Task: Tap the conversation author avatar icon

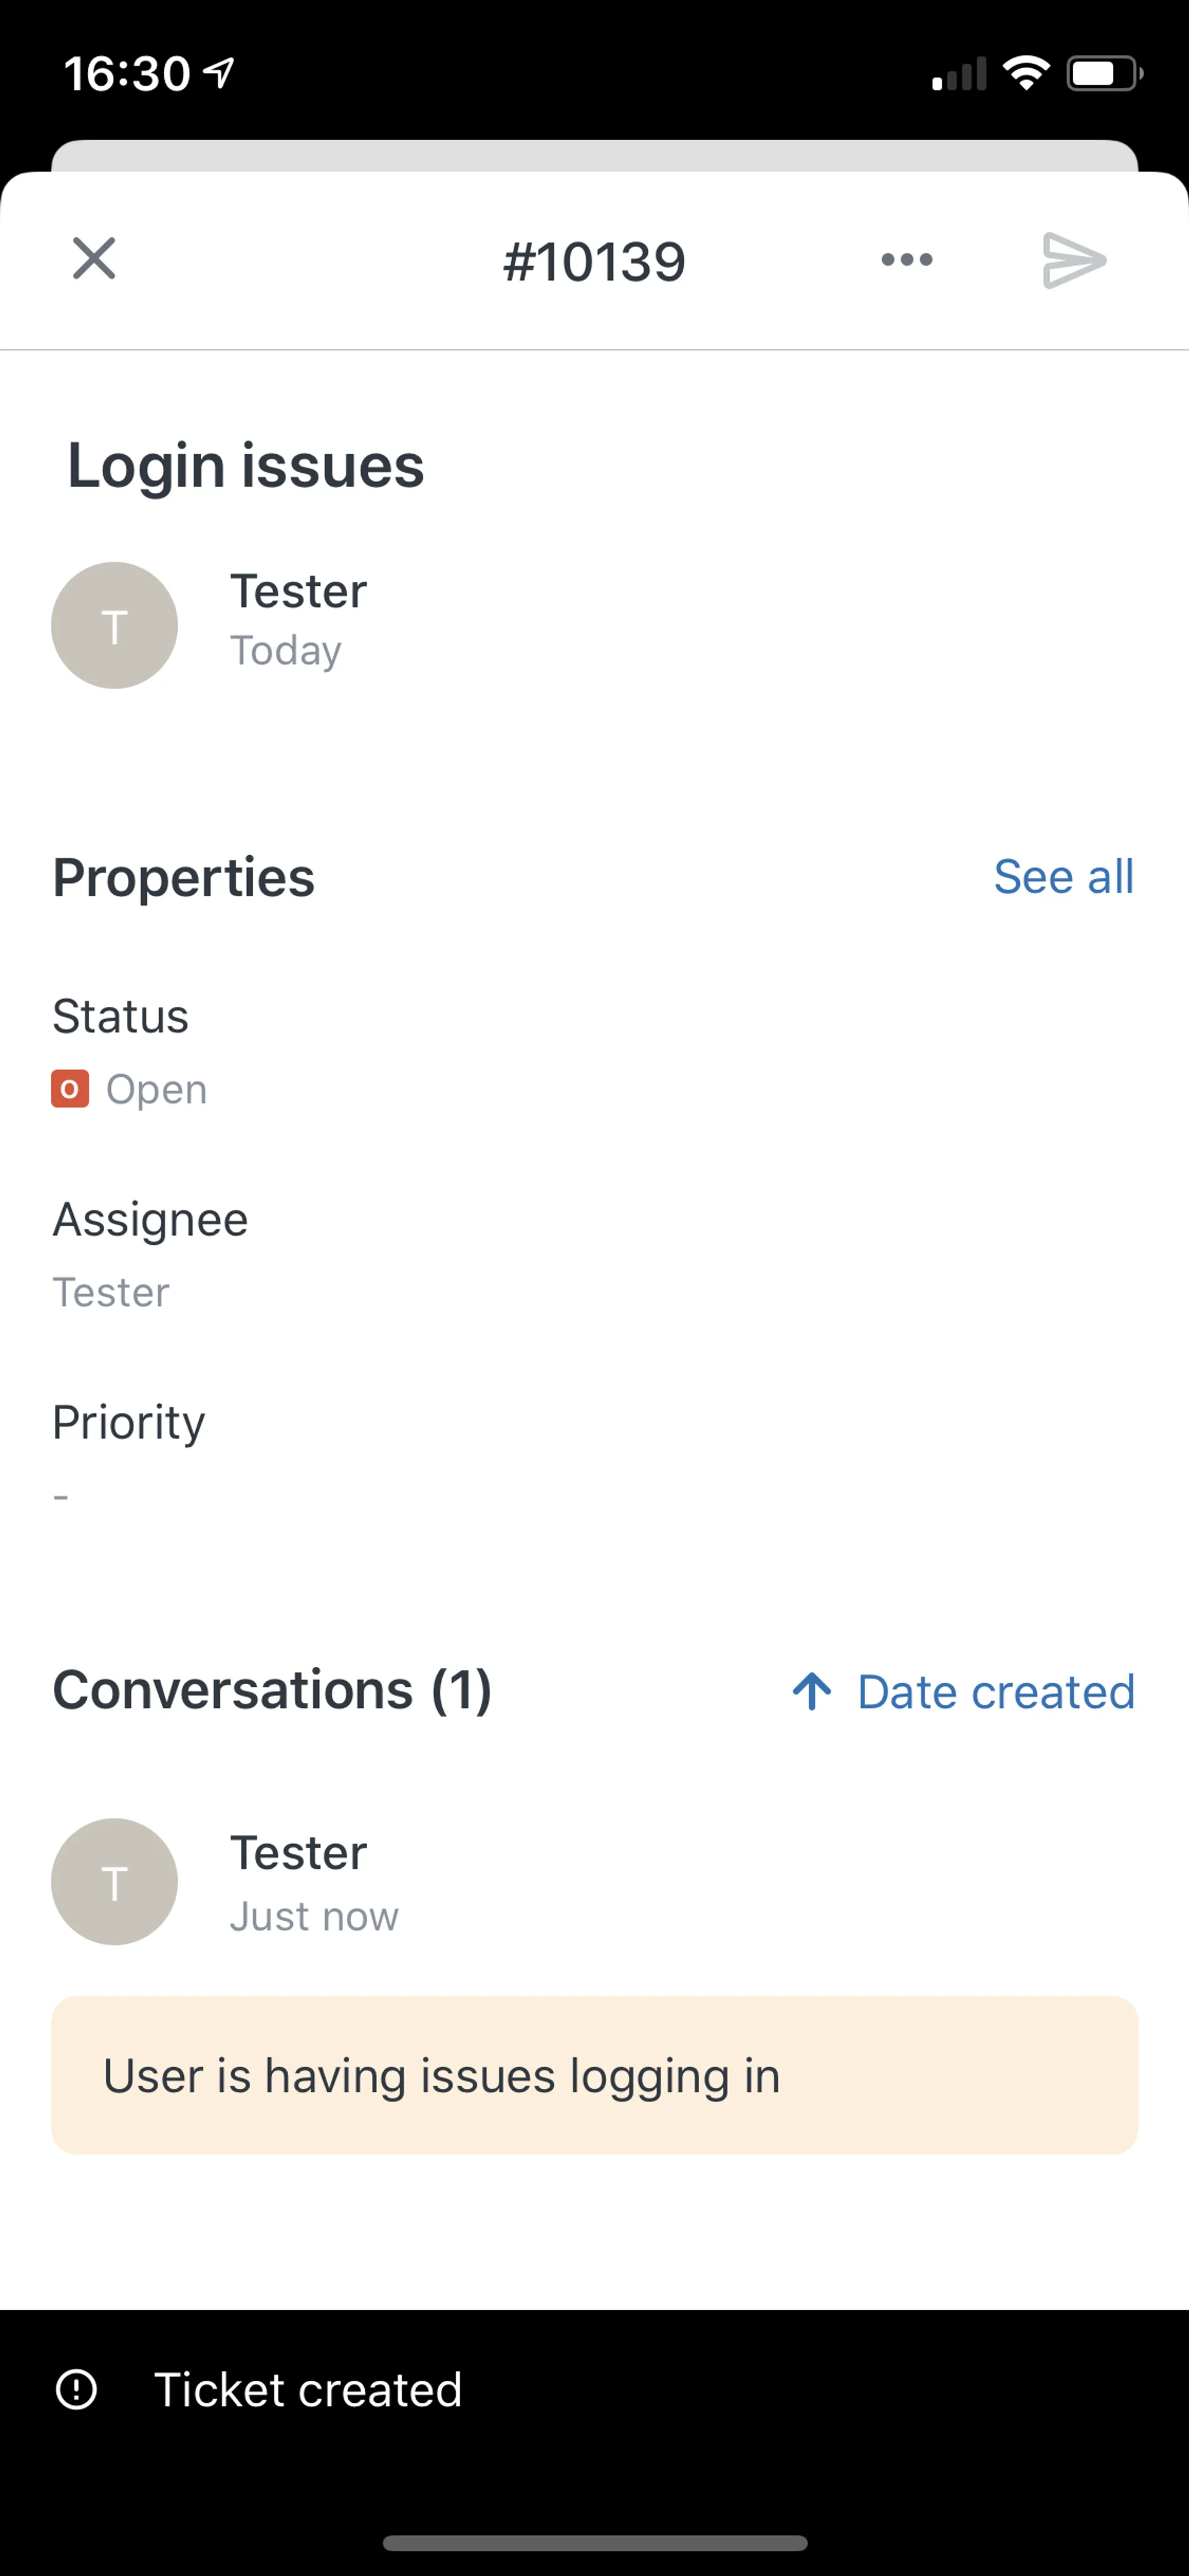Action: tap(115, 1881)
